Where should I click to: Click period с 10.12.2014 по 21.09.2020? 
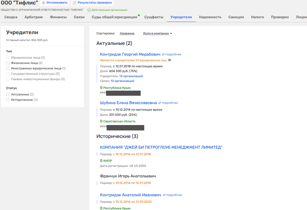(132, 202)
